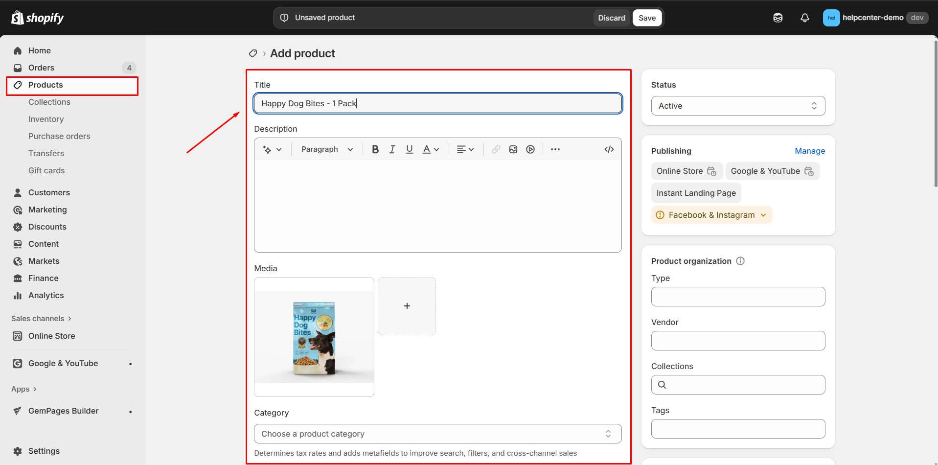
Task: Insert image using editor toolbar icon
Action: click(513, 149)
